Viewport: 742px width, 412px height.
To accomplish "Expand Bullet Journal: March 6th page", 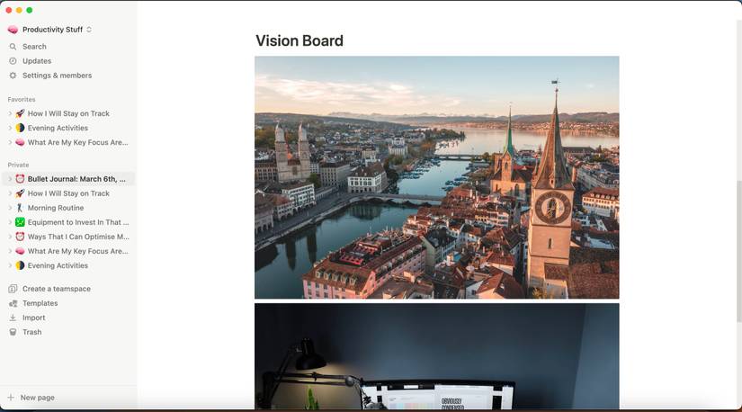I will (x=10, y=179).
